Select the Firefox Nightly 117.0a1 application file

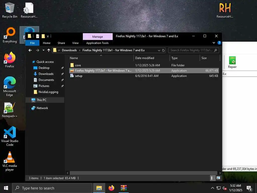coord(144,71)
